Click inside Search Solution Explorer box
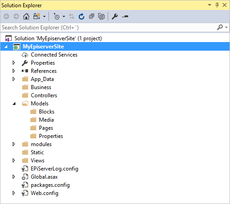This screenshot has width=230, height=204. click(x=109, y=28)
